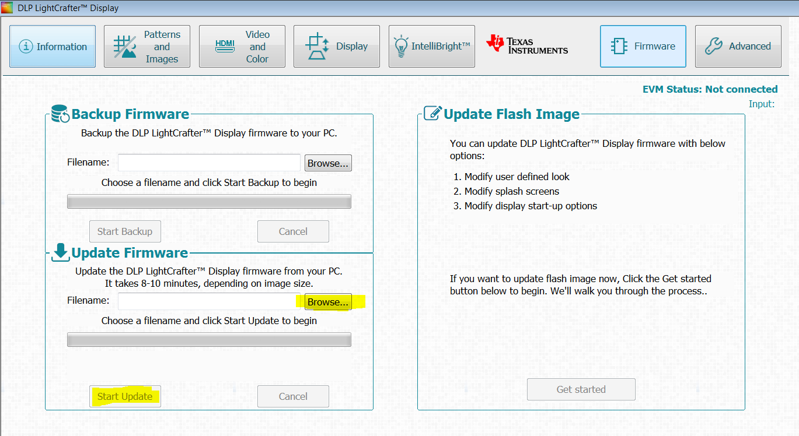Viewport: 799px width, 436px height.
Task: Click the Get started button
Action: [581, 389]
